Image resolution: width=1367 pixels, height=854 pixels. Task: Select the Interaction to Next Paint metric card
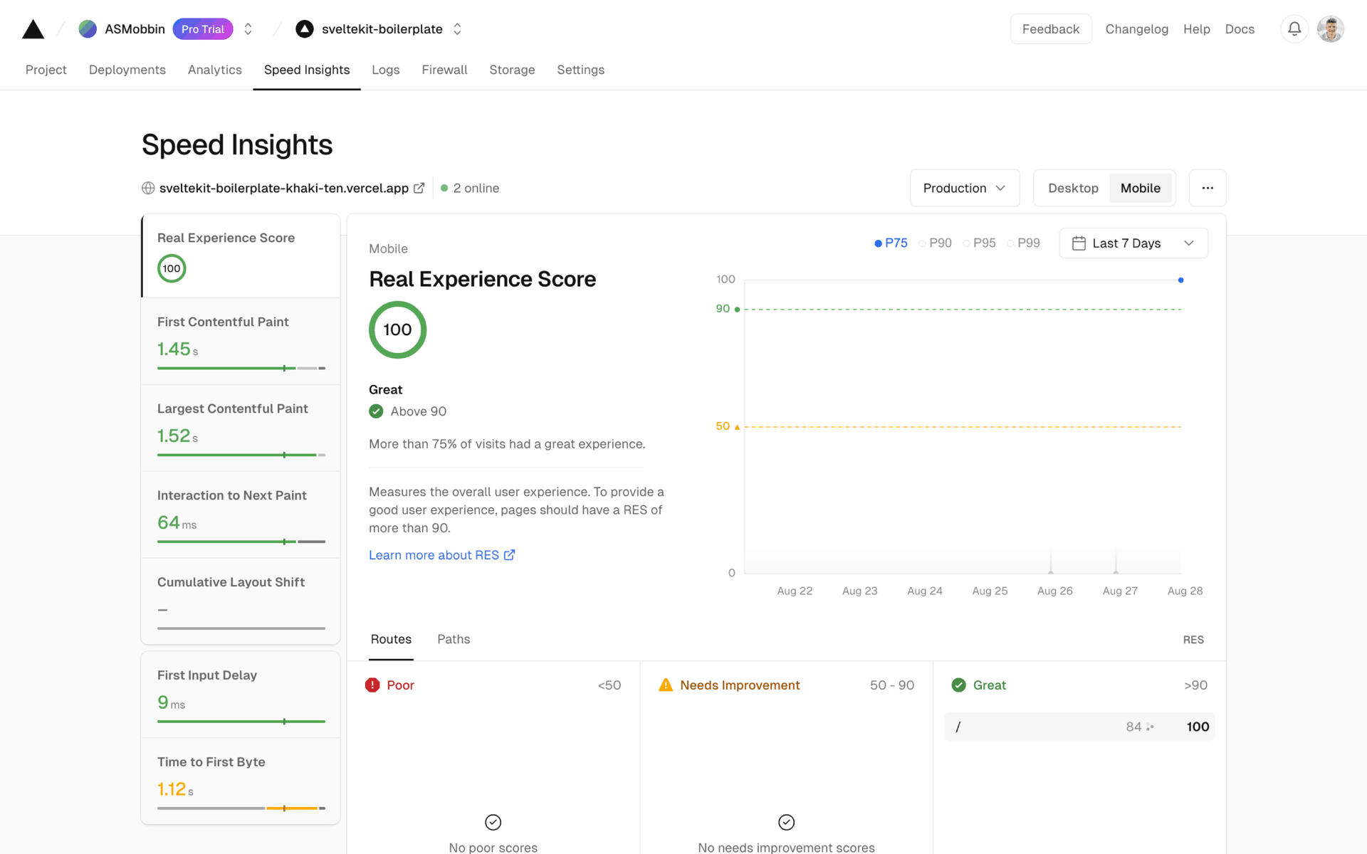click(x=241, y=515)
